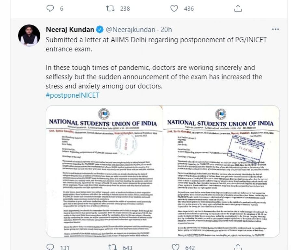The image size is (291, 250).
Task: Click the verified badge next to Neeraj Kundan
Action: pos(100,30)
